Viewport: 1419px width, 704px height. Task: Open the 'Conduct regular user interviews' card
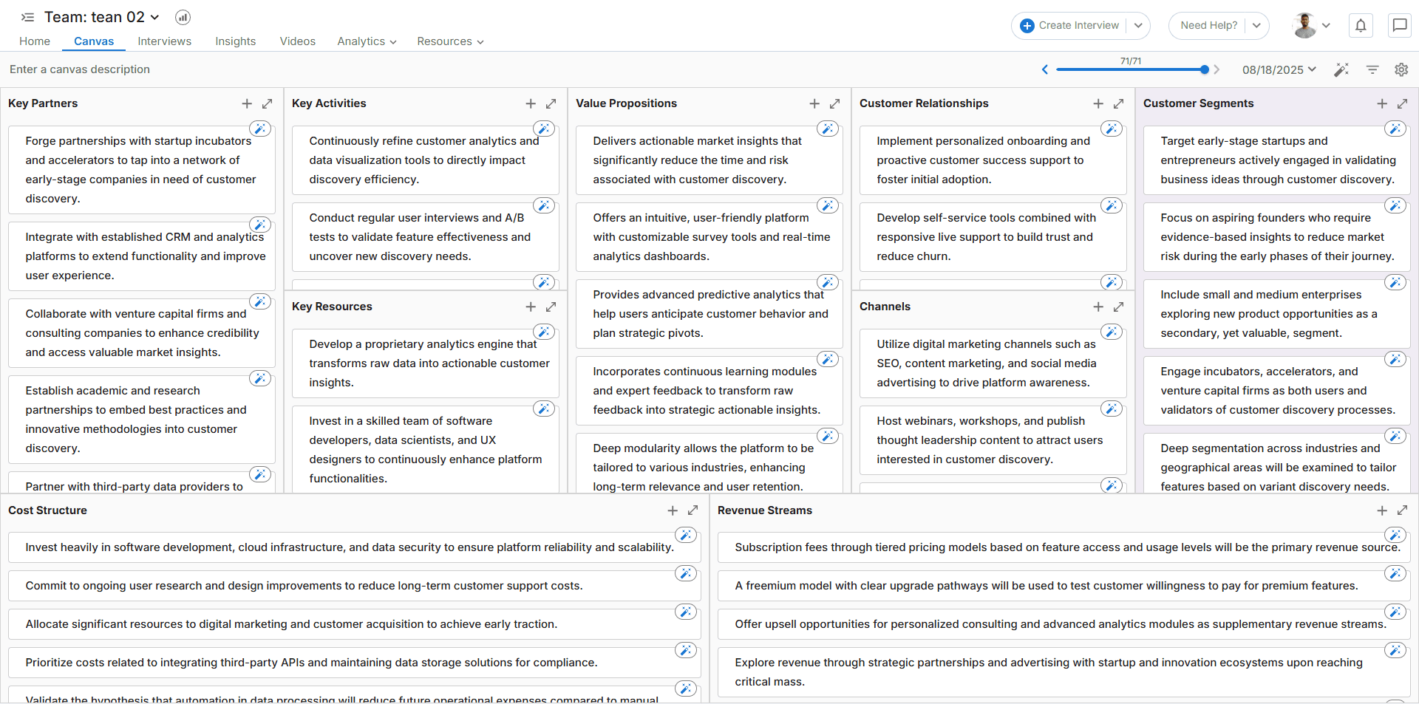click(x=426, y=237)
